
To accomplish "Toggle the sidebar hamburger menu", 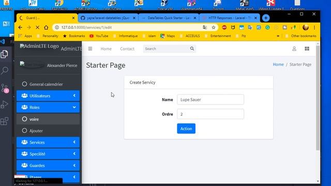I will pos(90,49).
